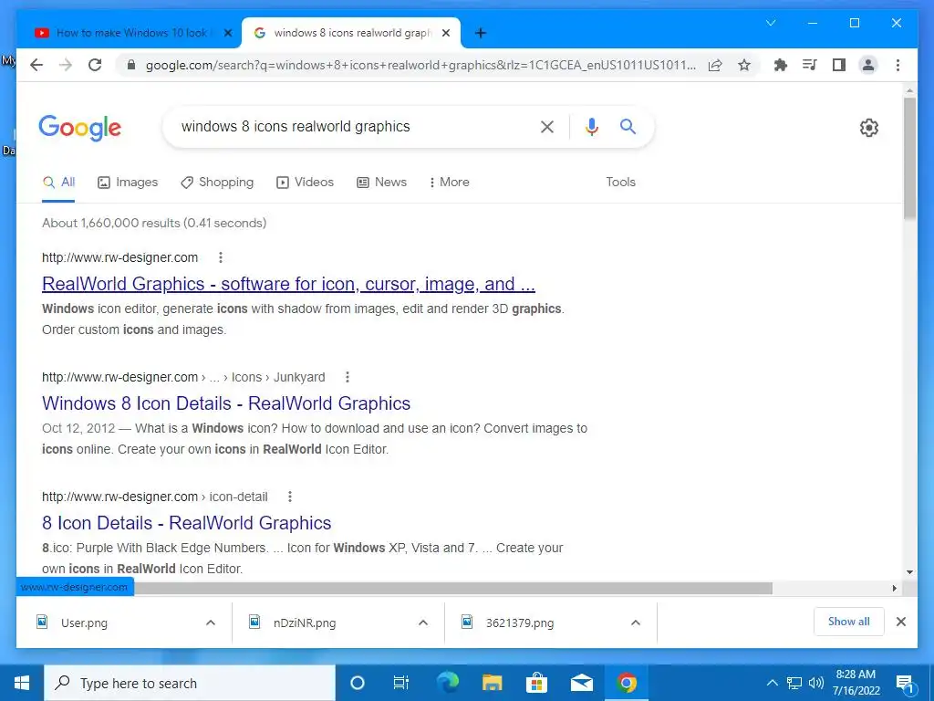This screenshot has width=934, height=701.
Task: Click the scroll right arrow
Action: pyautogui.click(x=894, y=589)
